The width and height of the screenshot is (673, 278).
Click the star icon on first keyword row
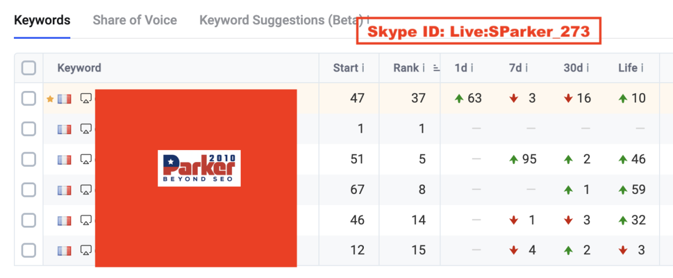50,99
